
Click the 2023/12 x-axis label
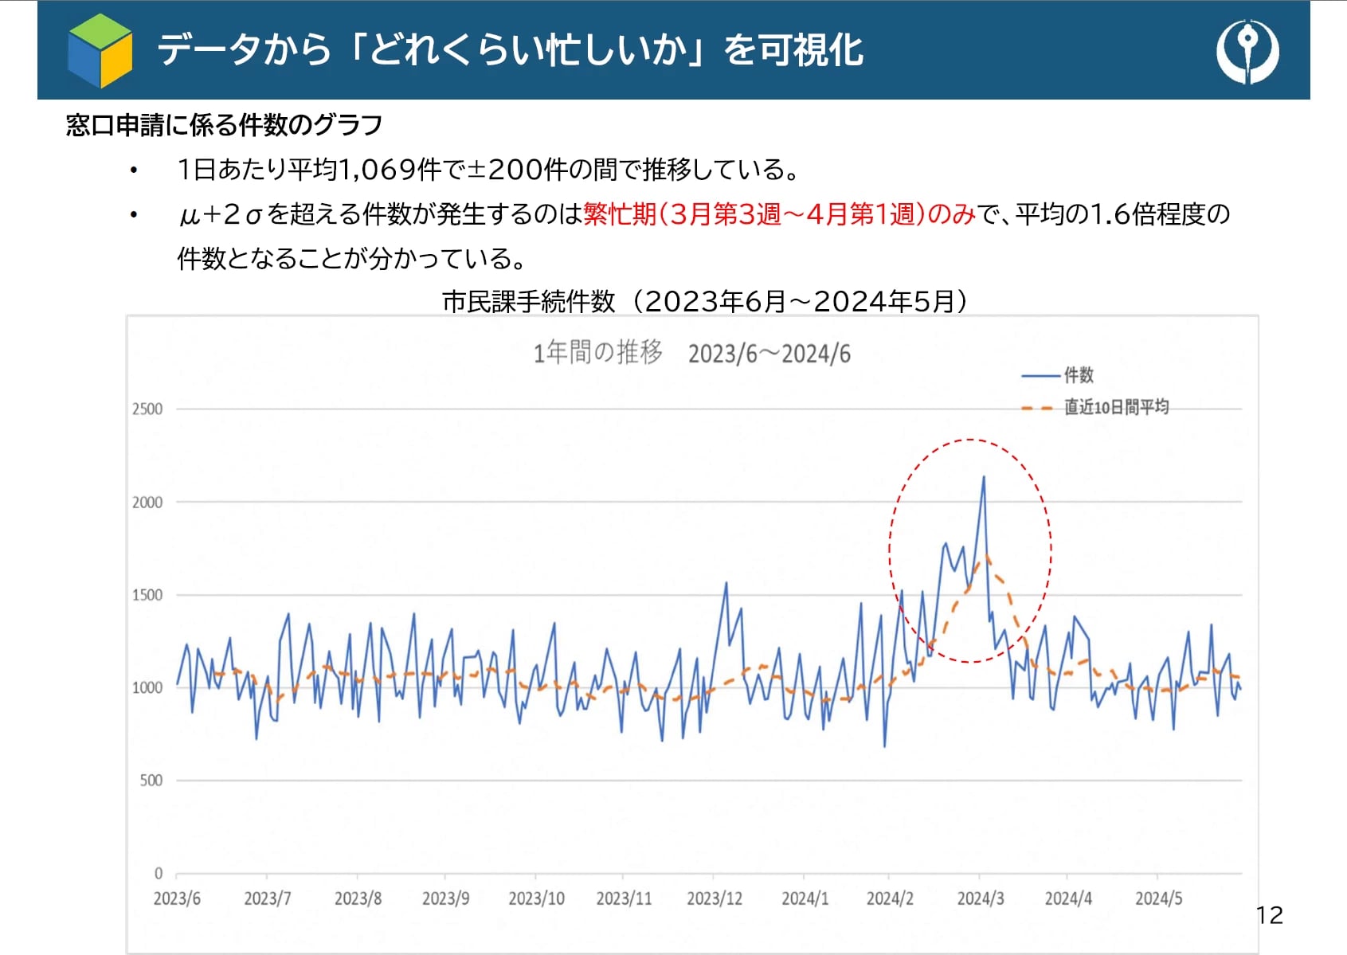(x=715, y=898)
